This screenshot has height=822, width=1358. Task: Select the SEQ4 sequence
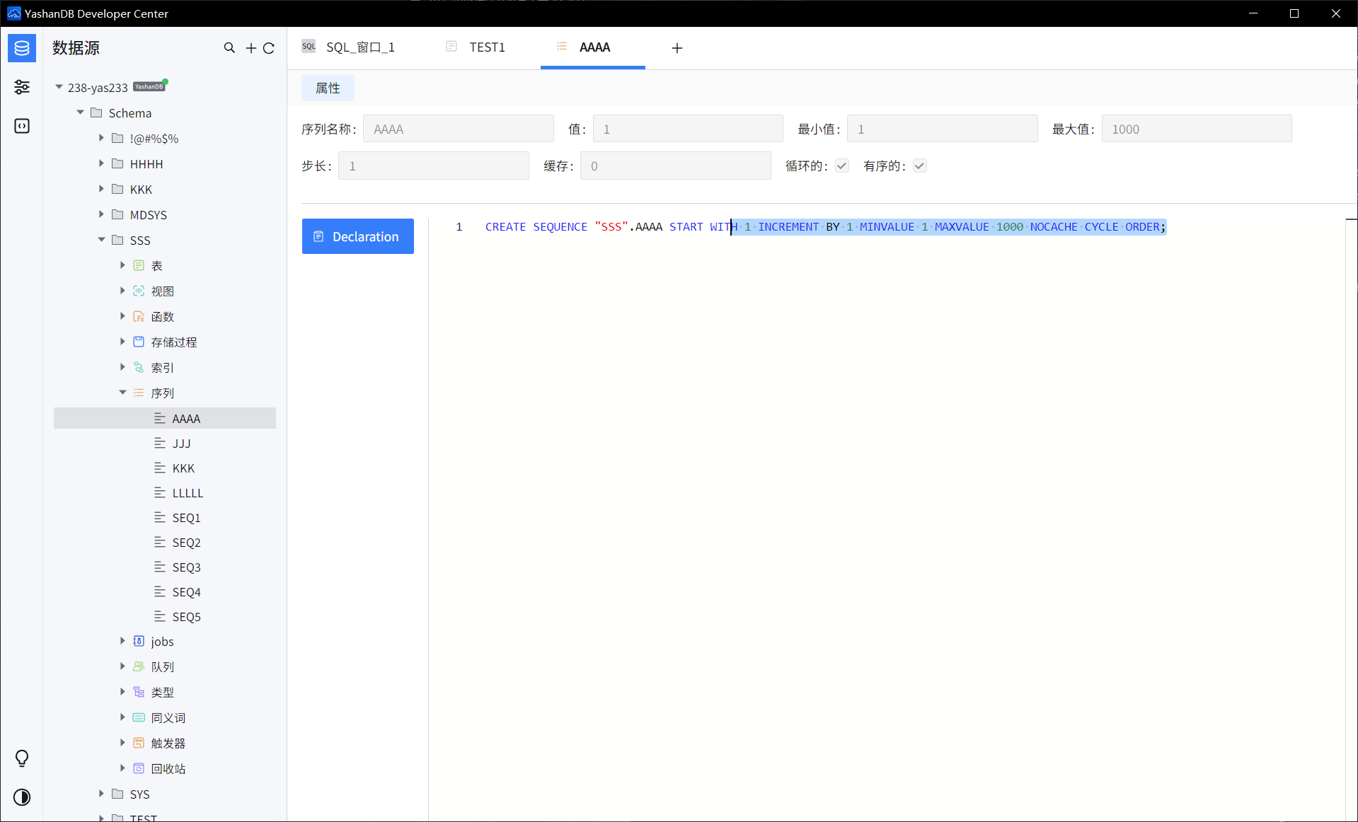point(186,591)
